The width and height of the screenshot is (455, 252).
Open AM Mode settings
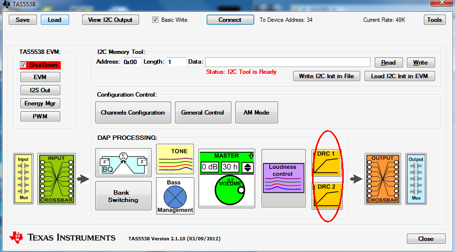coord(256,113)
